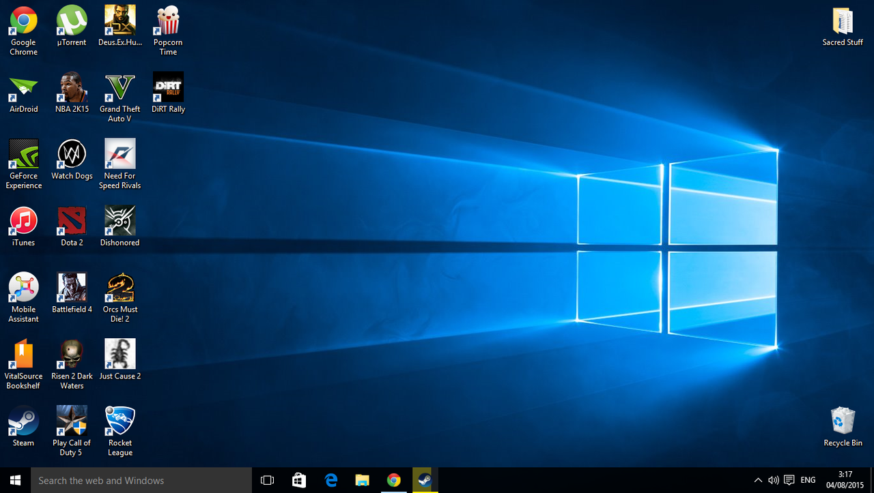Open the Windows Store taskbar icon
The height and width of the screenshot is (493, 874).
[299, 480]
